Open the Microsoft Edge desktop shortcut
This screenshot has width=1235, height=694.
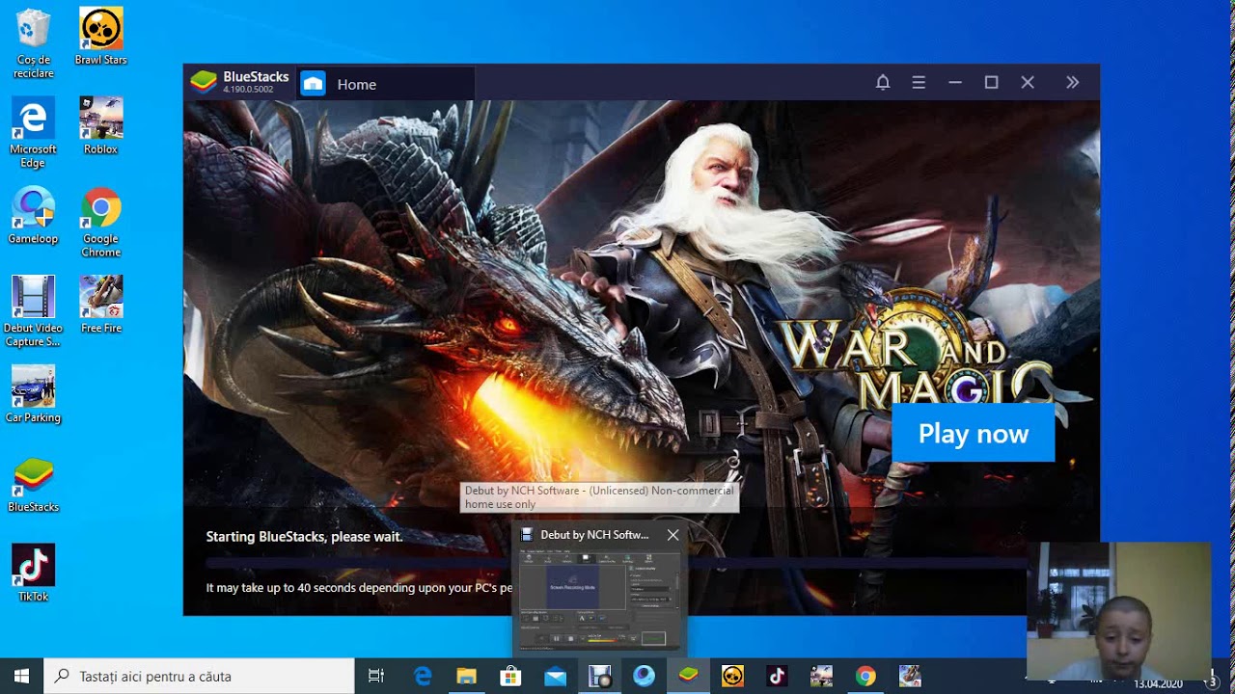(x=34, y=133)
